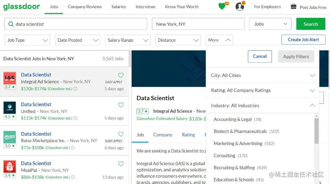
Task: Click the MealPal company logo thumbnail
Action: (10, 167)
